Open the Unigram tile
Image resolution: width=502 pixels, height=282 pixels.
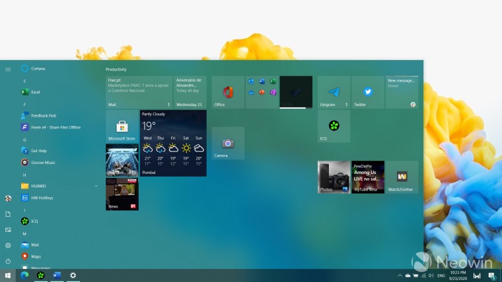(x=334, y=92)
